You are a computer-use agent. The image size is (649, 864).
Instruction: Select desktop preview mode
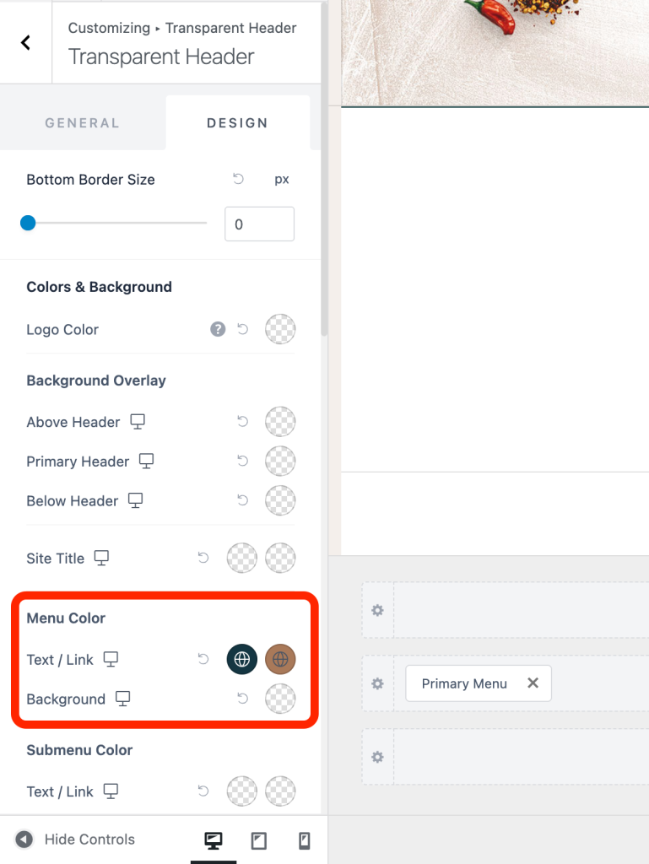click(214, 840)
